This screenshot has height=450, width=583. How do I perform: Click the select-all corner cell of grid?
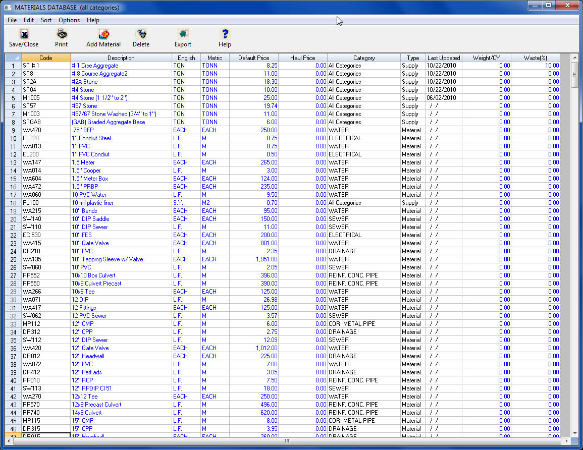tap(13, 58)
